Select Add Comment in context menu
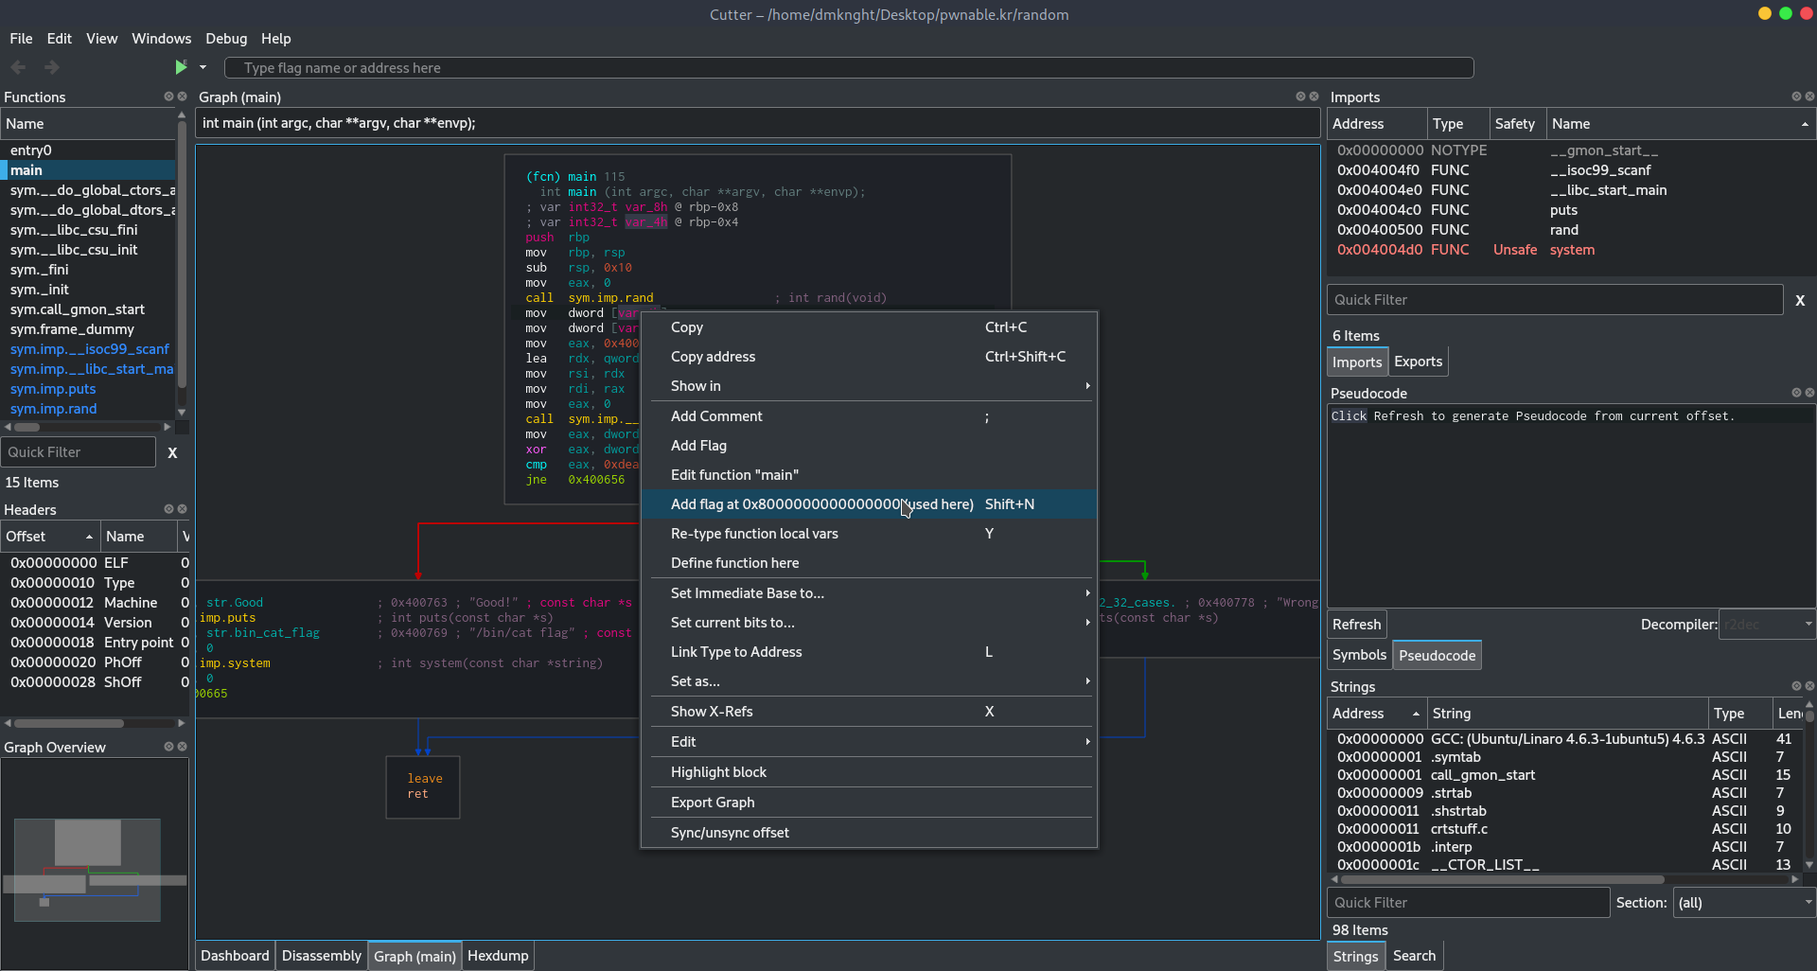The image size is (1817, 971). point(869,416)
